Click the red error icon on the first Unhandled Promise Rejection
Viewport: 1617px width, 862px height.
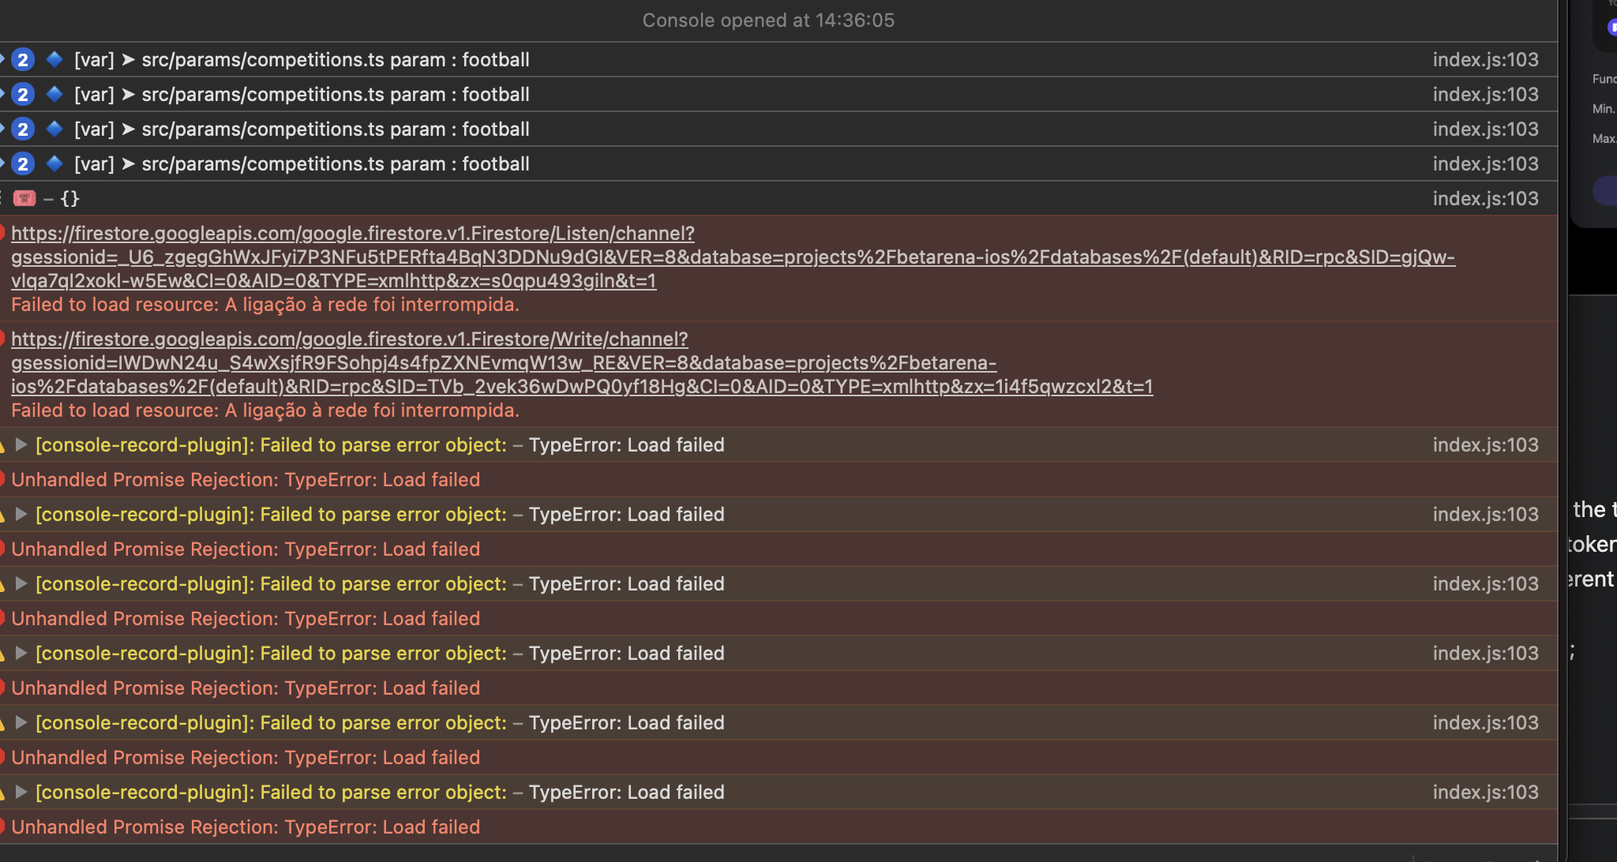pos(2,479)
